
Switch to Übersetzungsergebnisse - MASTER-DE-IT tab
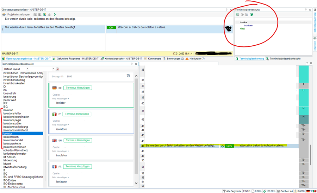26,59
